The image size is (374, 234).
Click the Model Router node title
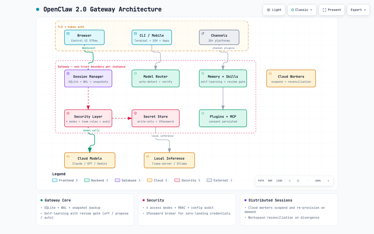(x=156, y=77)
